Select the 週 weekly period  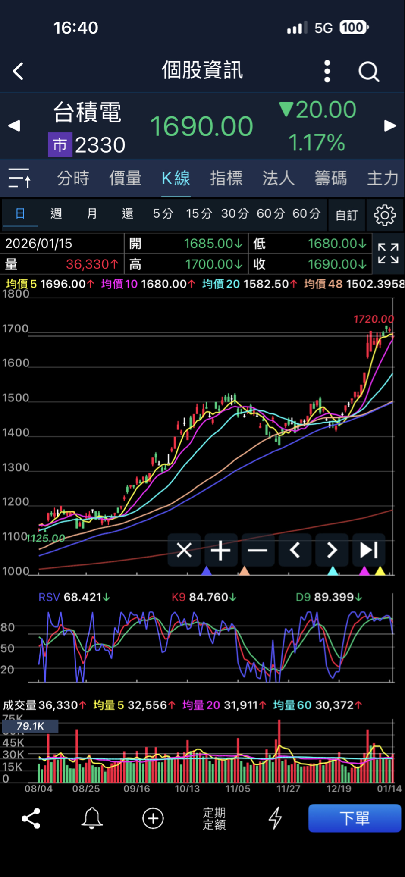[x=56, y=213]
